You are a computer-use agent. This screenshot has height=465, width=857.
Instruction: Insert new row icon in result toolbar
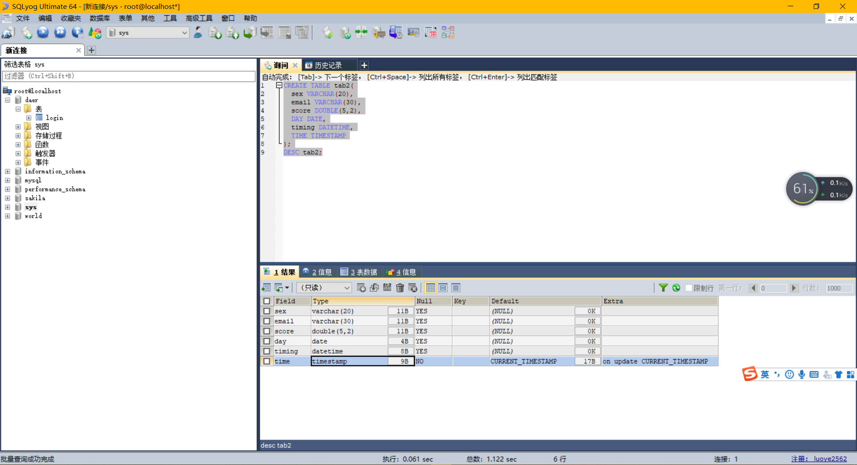coord(361,288)
